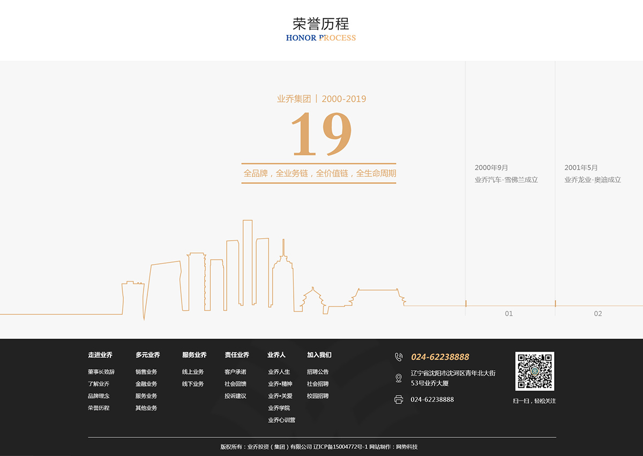Click the 网势科技 site maker link

[407, 447]
